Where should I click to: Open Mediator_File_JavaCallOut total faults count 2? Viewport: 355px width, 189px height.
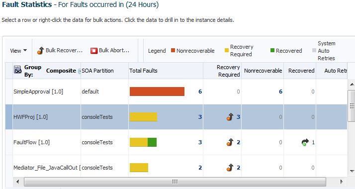(x=200, y=168)
